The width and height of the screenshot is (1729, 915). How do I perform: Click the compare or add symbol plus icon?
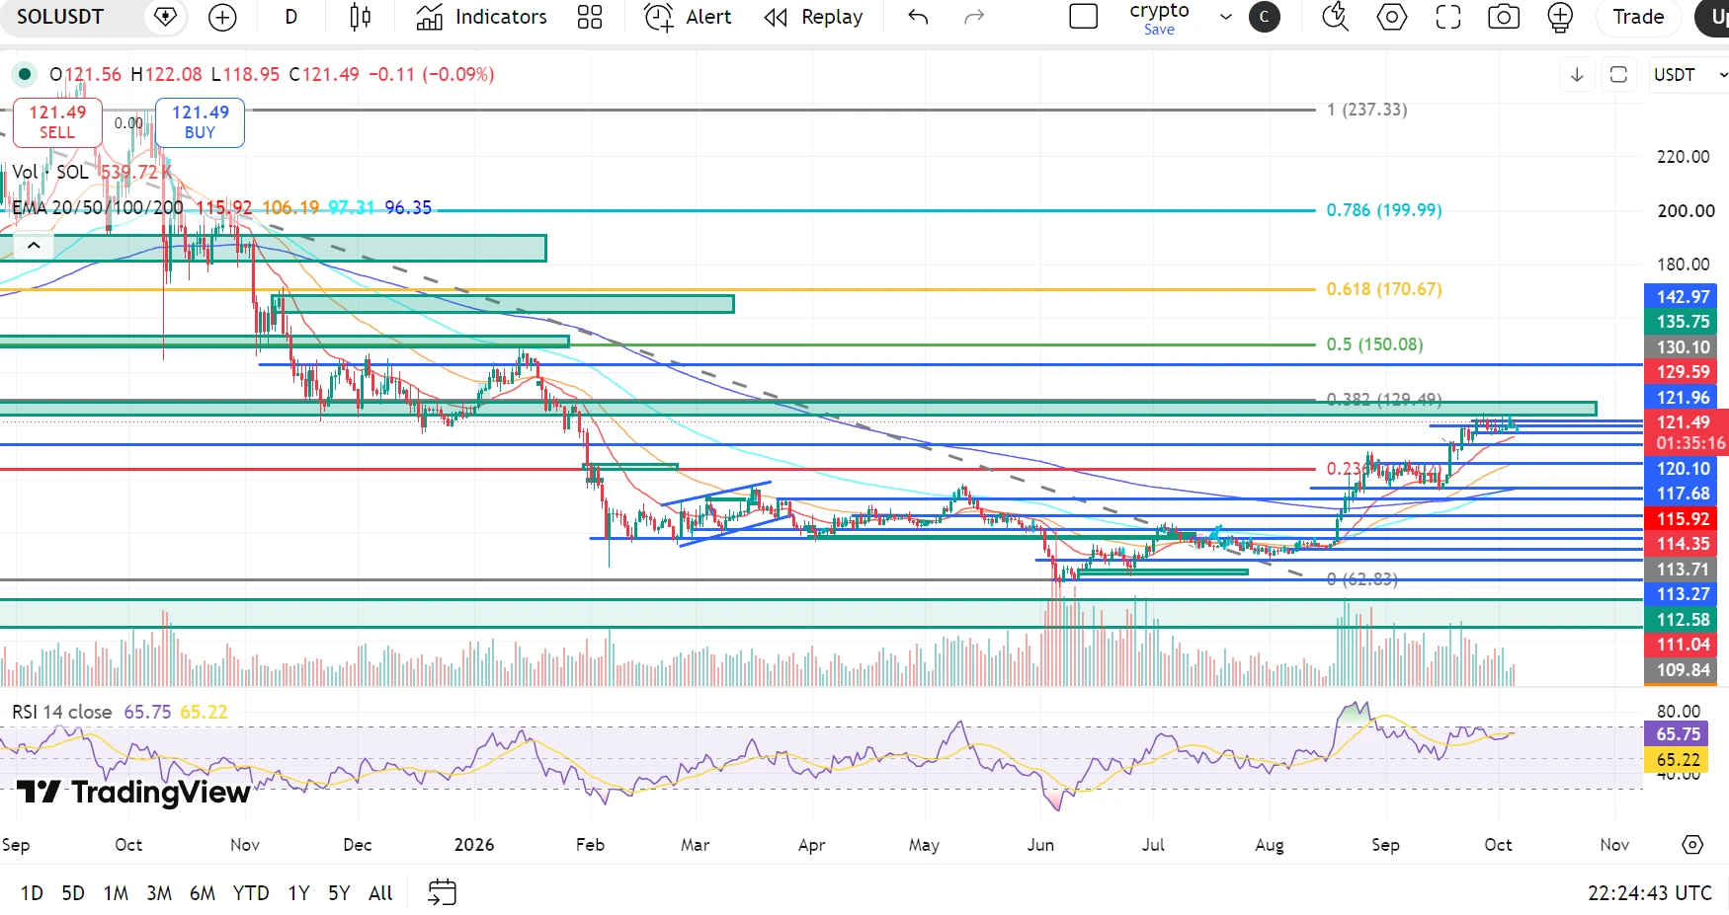223,17
